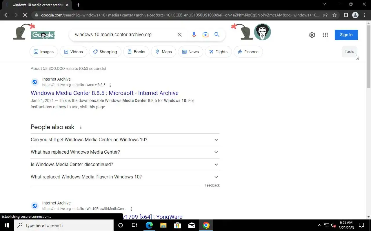
Task: Open more options for wmc-v-8.8.5 result
Action: tap(110, 85)
